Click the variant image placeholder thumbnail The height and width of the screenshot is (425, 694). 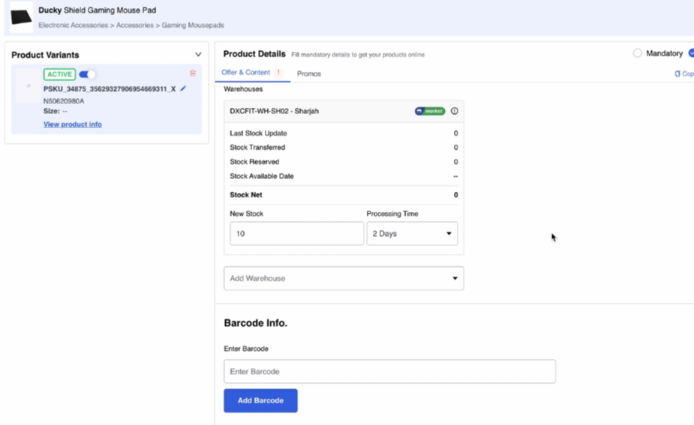(28, 85)
